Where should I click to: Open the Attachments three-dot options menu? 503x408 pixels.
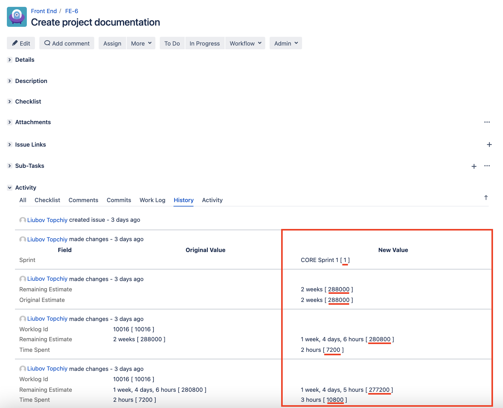[487, 122]
